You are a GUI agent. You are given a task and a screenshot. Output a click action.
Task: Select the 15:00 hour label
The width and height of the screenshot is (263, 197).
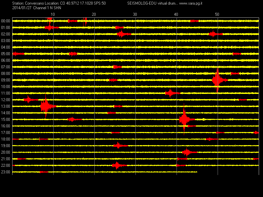6,120
